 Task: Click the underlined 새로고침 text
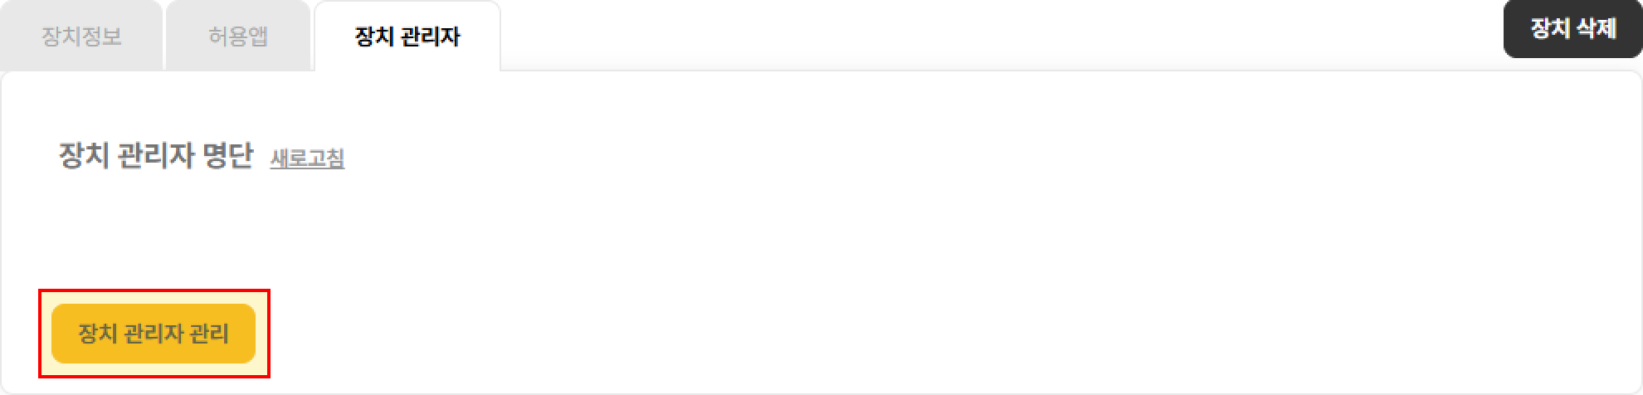(307, 158)
